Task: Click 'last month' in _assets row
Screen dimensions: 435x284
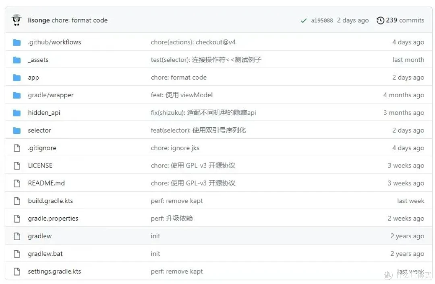Action: click(408, 60)
